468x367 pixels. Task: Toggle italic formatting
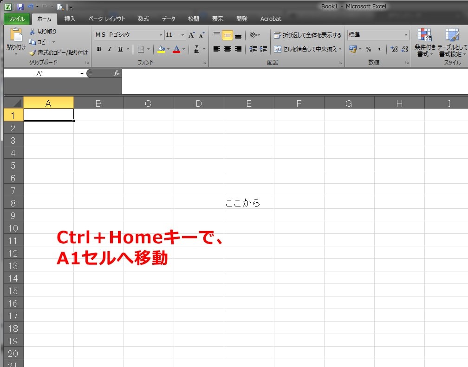(x=109, y=49)
